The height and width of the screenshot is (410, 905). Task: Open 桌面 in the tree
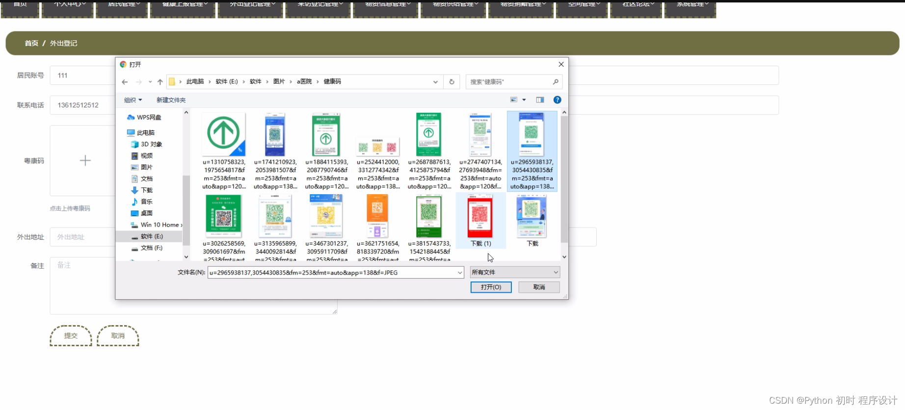pyautogui.click(x=142, y=213)
